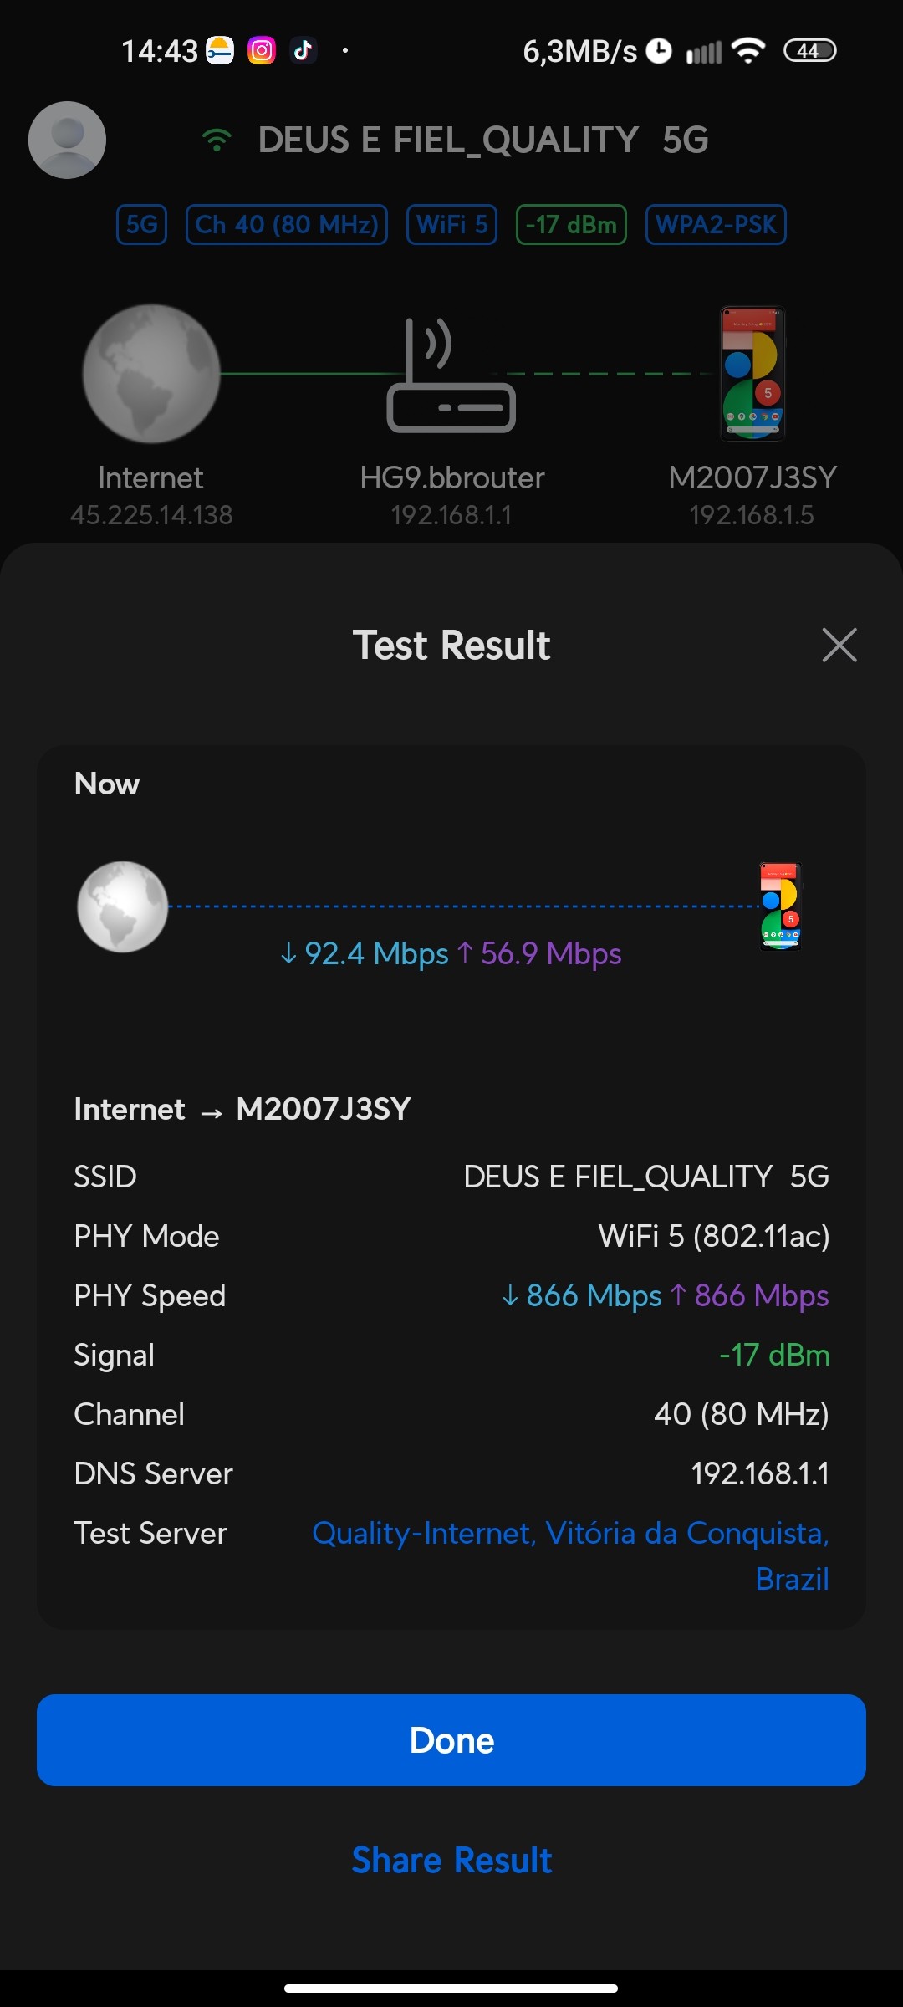Open TikTok notification in status bar
903x2007 pixels.
pyautogui.click(x=303, y=51)
